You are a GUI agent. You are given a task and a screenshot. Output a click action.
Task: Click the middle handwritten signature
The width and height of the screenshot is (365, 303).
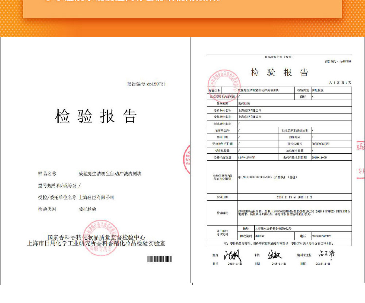274,254
